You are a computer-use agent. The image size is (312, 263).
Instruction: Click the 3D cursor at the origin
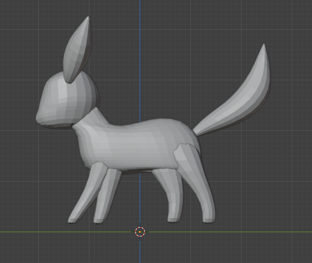coord(140,232)
